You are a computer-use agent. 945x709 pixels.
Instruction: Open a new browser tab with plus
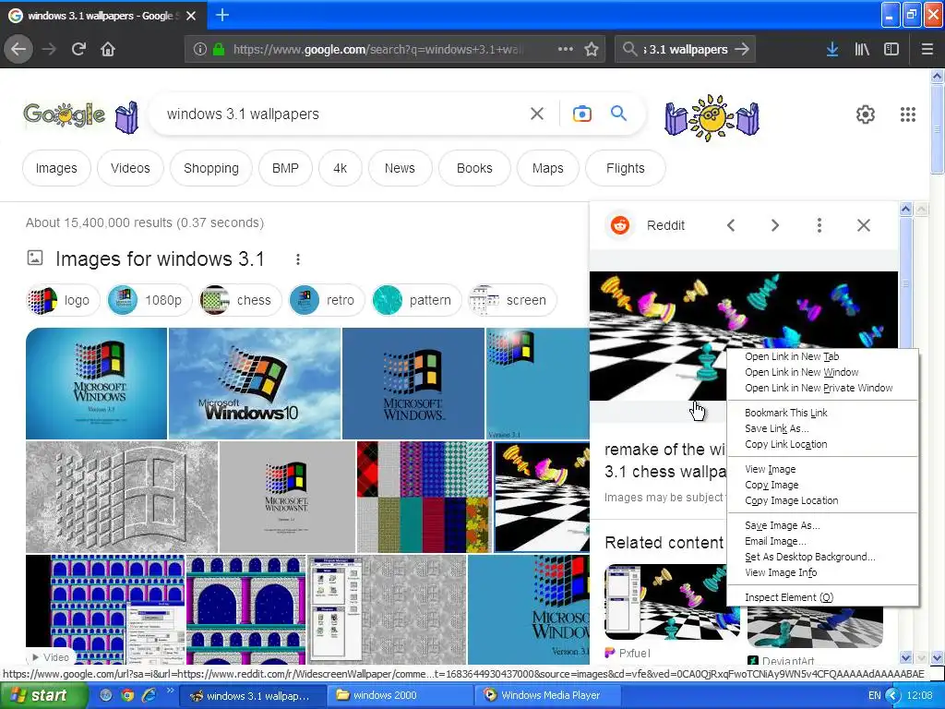click(222, 15)
